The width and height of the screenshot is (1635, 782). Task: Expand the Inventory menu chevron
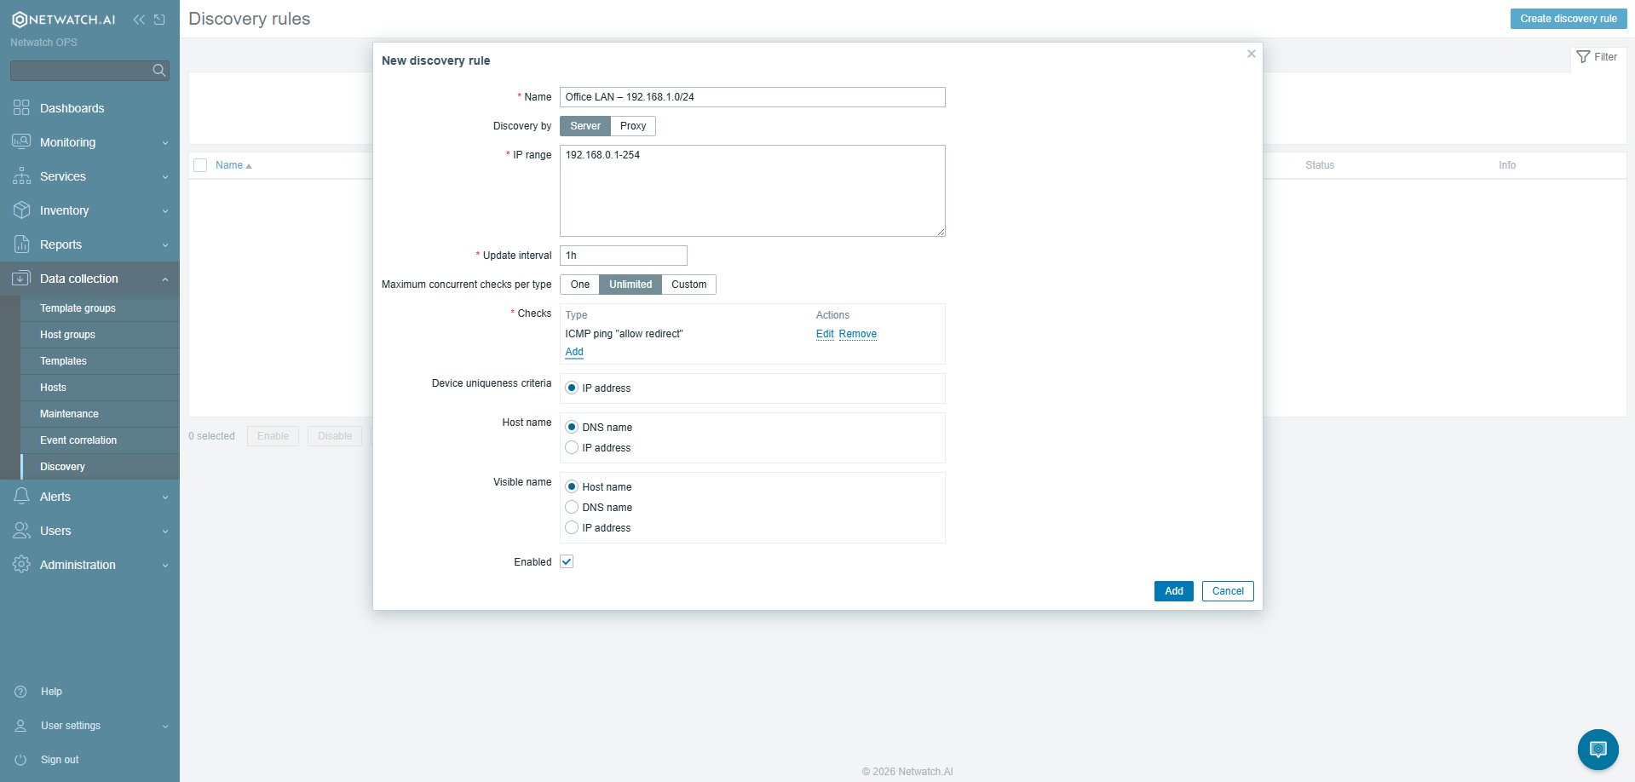(x=165, y=211)
